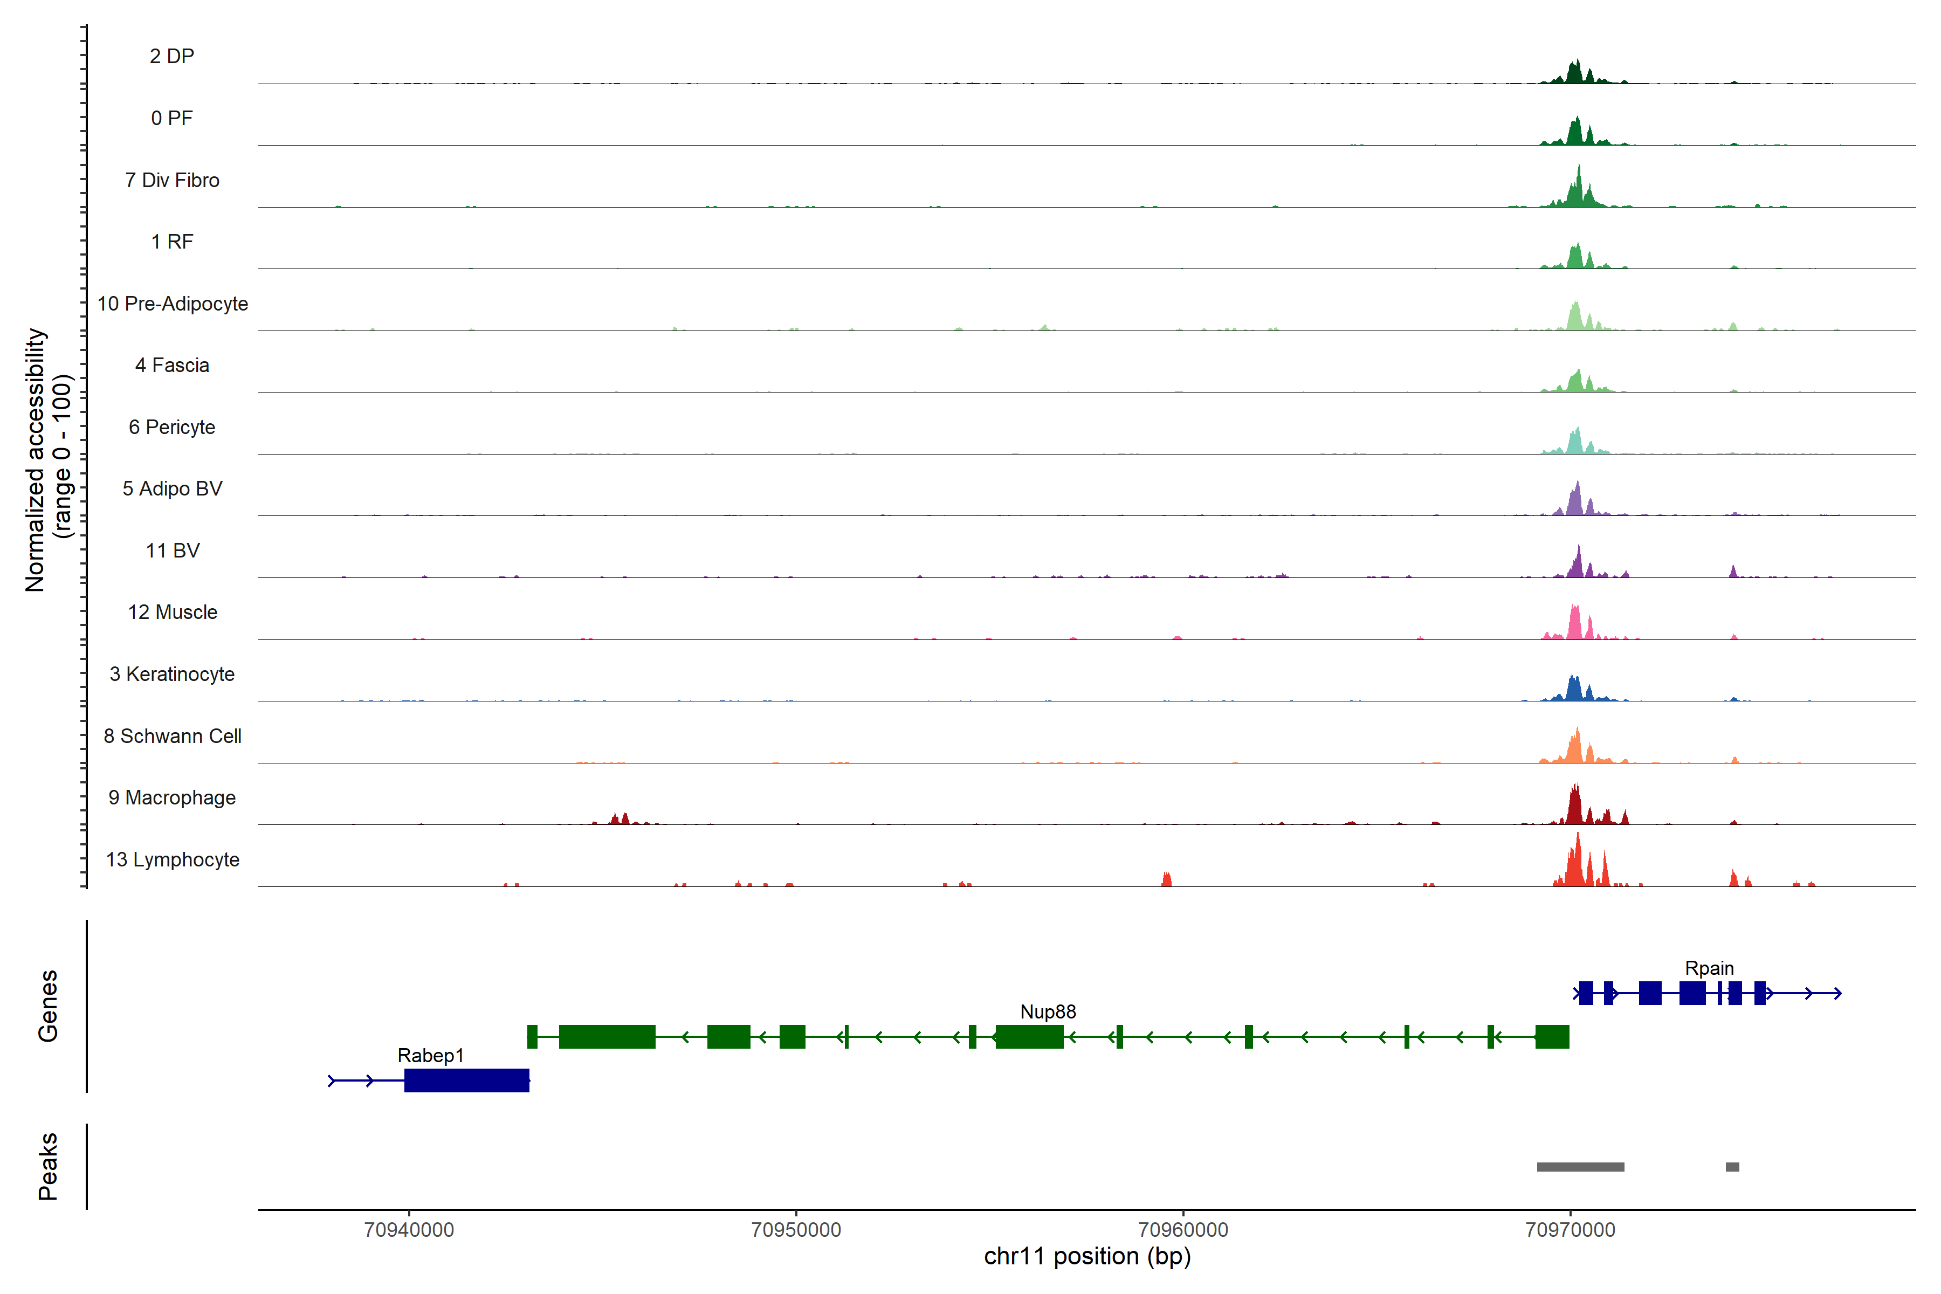Select the 13 Lymphocyte track label

pyautogui.click(x=173, y=859)
